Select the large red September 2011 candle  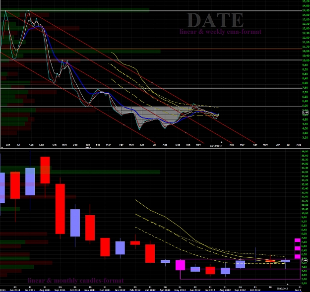point(60,209)
